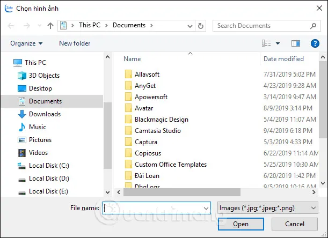Select Downloads in the navigation pane
328x238 pixels.
[x=45, y=114]
